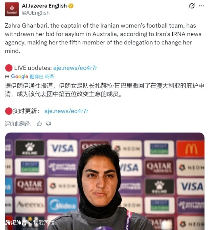
Task: Click the 翻译自 英语 translation label
Action: 42,76
